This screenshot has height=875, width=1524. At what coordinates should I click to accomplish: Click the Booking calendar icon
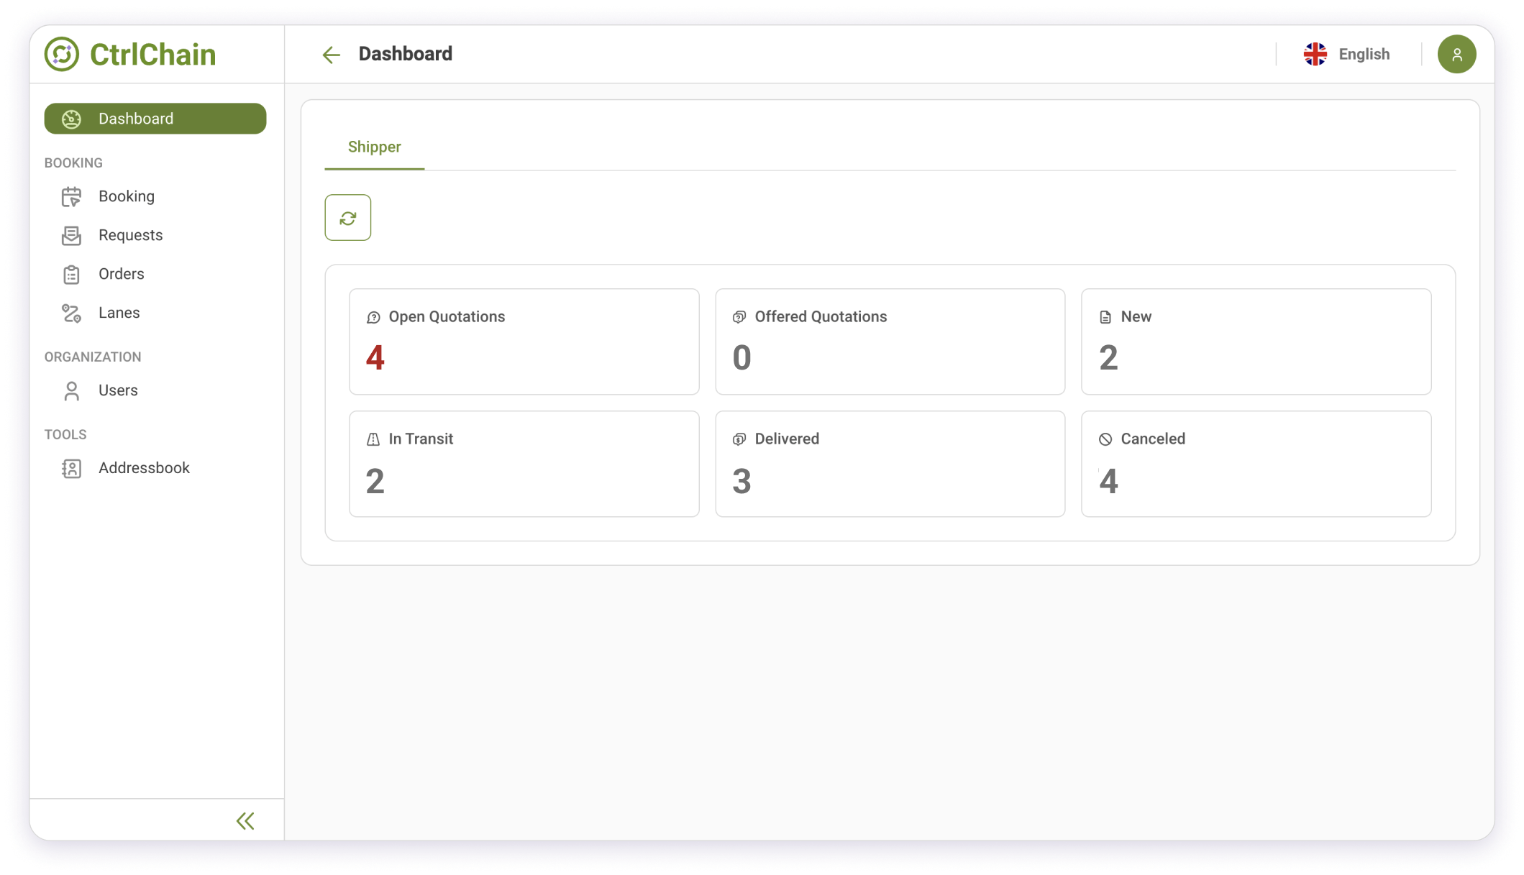click(x=71, y=196)
